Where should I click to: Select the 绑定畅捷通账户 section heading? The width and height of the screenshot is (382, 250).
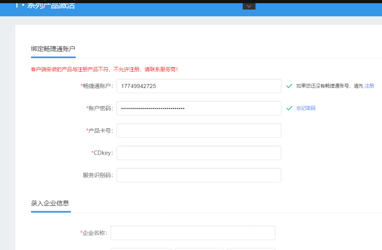point(53,49)
